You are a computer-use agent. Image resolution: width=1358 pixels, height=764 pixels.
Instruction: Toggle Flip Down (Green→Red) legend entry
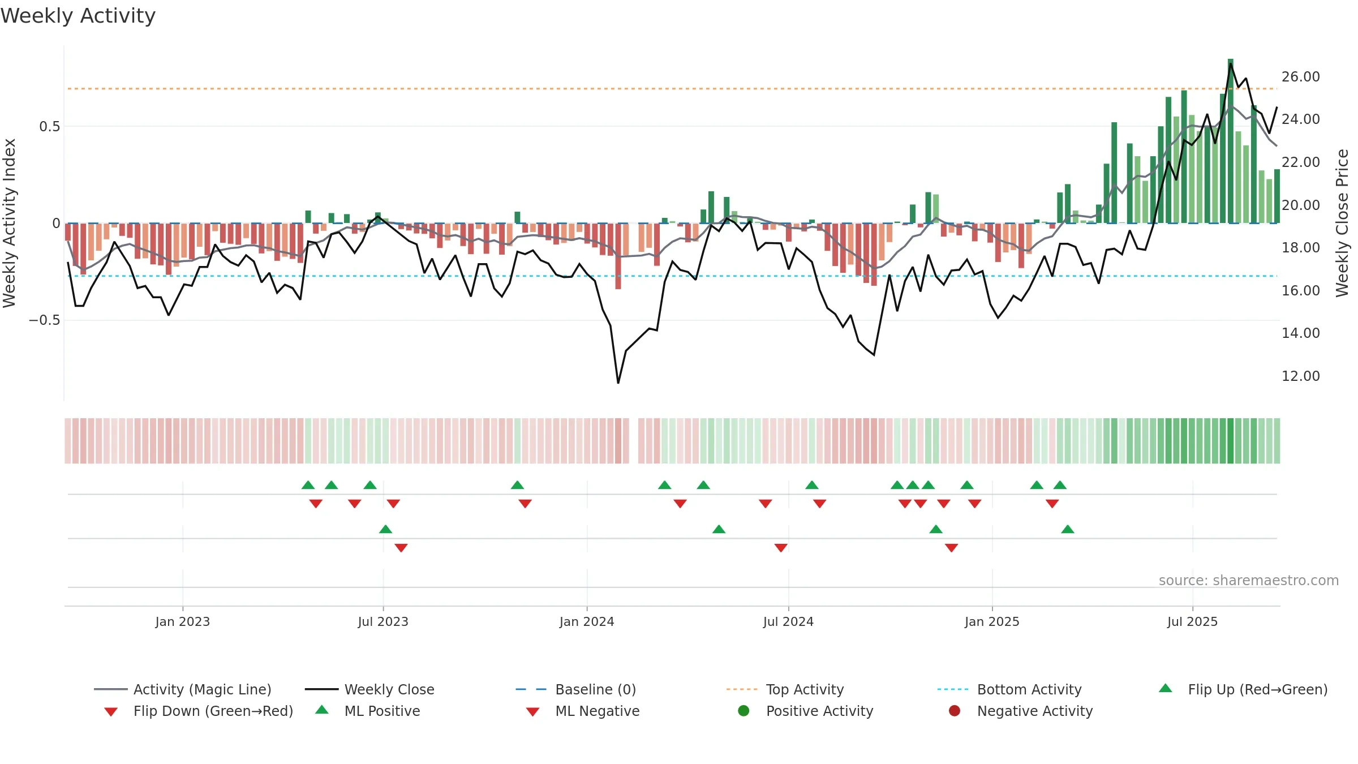pyautogui.click(x=199, y=711)
